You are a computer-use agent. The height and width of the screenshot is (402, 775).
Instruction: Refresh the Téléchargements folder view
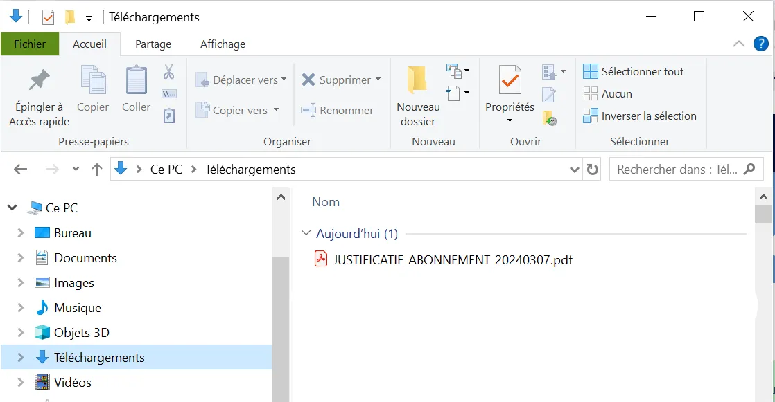[x=592, y=170]
